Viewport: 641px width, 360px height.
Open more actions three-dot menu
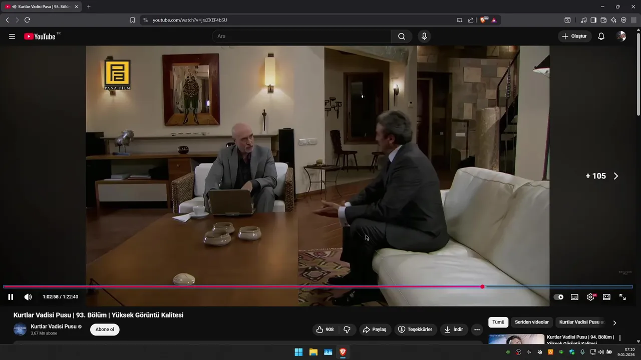coord(477,329)
